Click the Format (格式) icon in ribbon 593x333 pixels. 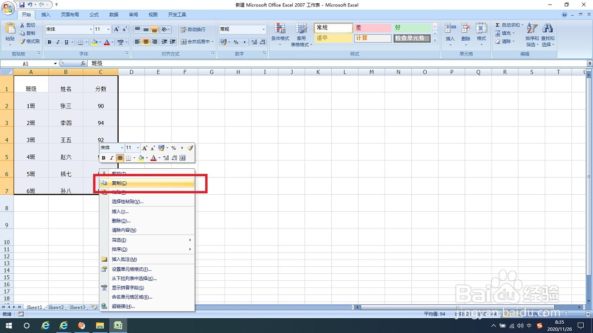pyautogui.click(x=481, y=29)
